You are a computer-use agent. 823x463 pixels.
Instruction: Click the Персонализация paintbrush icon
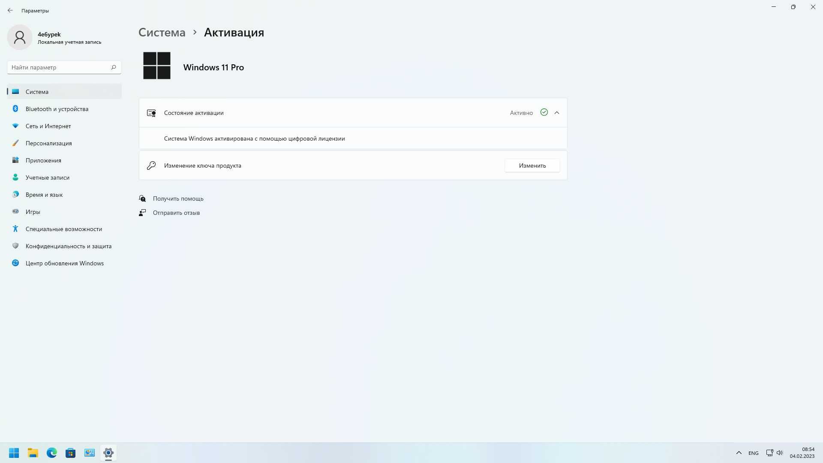pos(15,143)
